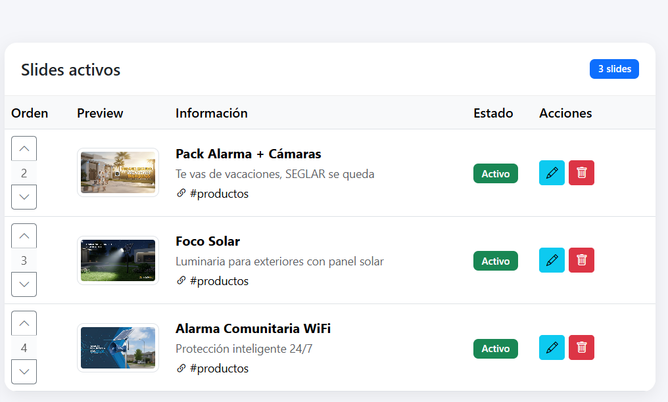Select the edit pencil for Foco Solar
The image size is (668, 402).
pyautogui.click(x=552, y=260)
